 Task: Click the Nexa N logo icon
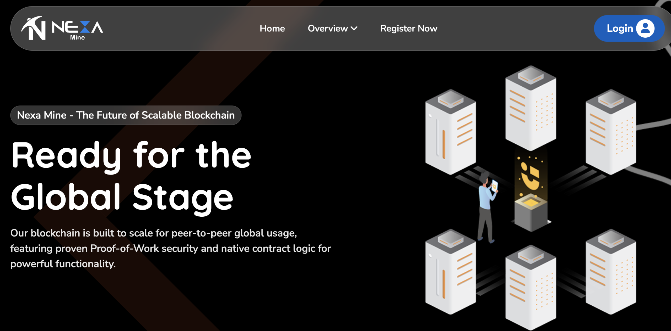point(34,28)
